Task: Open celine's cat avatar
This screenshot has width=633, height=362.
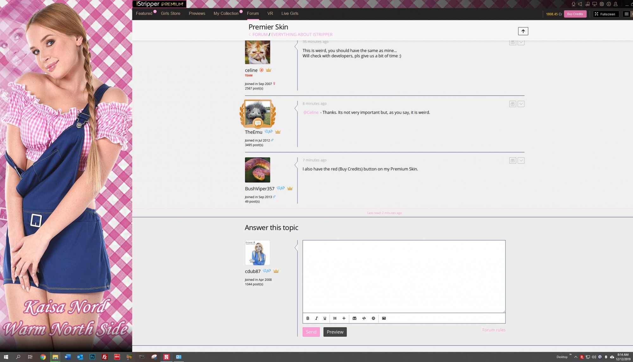Action: point(257,52)
